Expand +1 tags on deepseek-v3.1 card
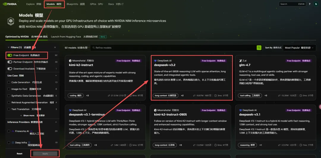This screenshot has width=321, height=158. 261,145
